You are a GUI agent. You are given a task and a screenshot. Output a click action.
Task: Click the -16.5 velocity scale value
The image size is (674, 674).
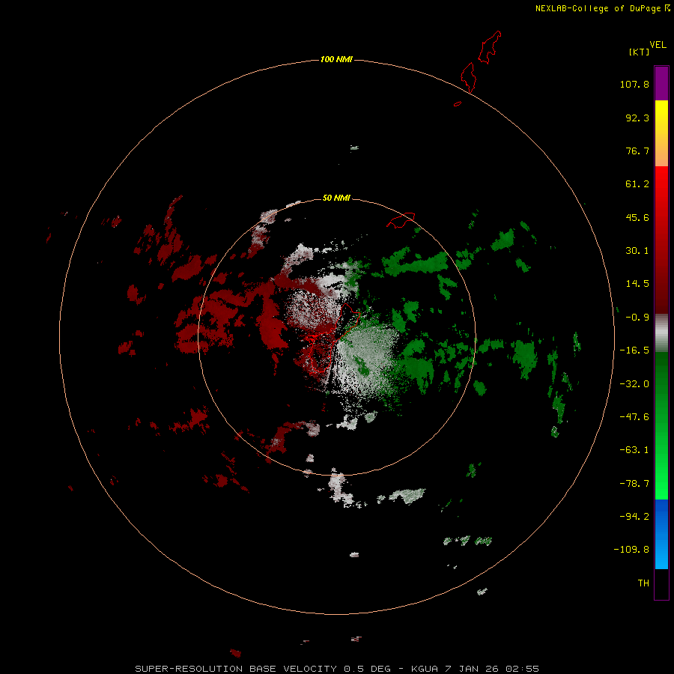click(x=634, y=350)
